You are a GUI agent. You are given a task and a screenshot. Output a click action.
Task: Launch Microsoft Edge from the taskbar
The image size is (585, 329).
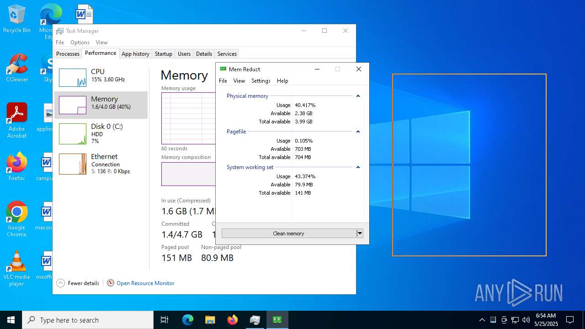(188, 320)
